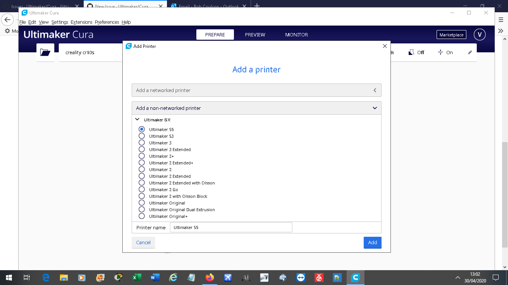Open notification center icon
Viewport: 508px width, 285px height.
[x=495, y=278]
